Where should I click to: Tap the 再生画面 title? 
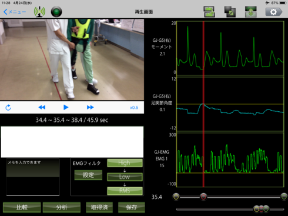click(144, 12)
